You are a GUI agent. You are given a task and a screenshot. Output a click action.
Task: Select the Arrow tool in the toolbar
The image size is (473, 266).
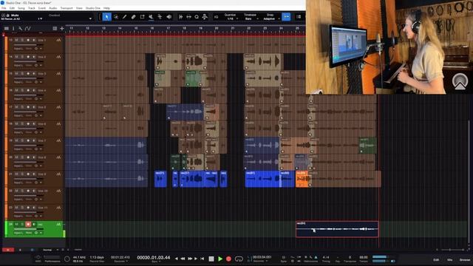(106, 17)
